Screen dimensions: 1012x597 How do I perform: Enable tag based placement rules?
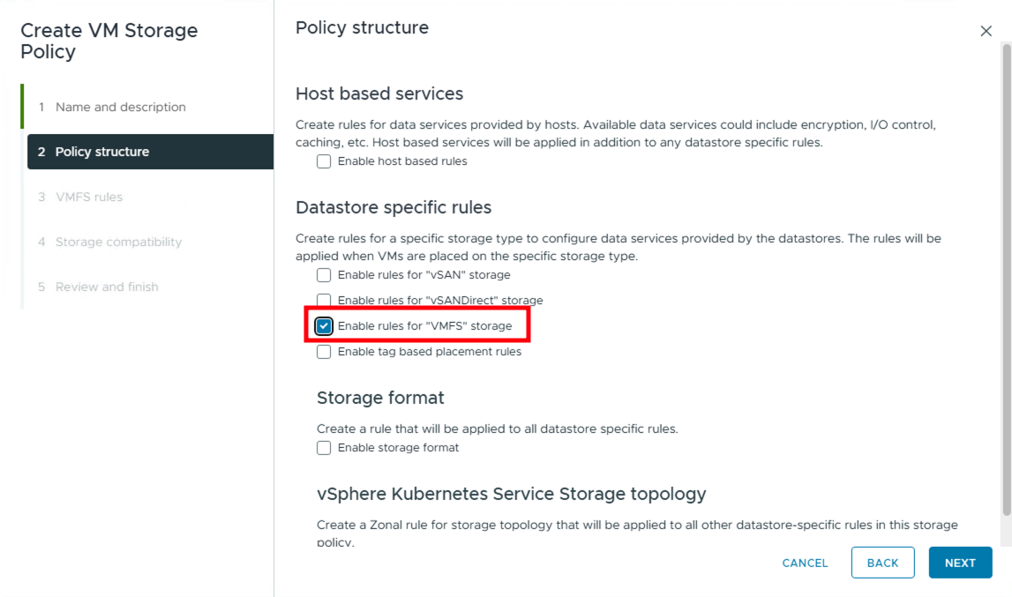325,352
